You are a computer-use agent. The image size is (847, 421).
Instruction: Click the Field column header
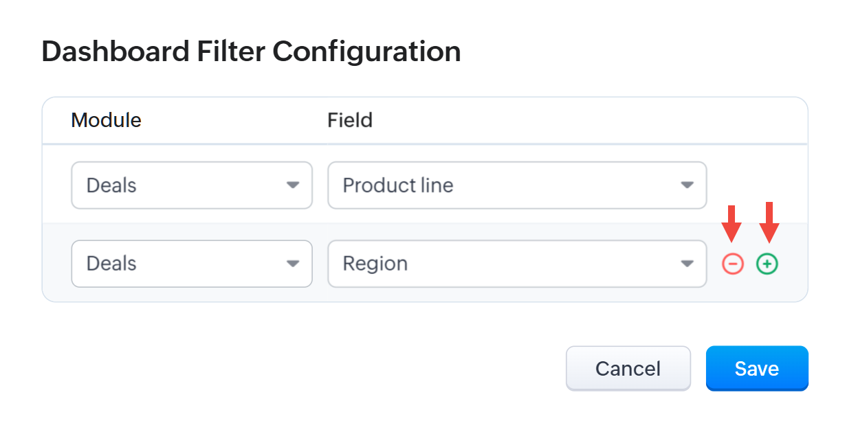click(350, 120)
